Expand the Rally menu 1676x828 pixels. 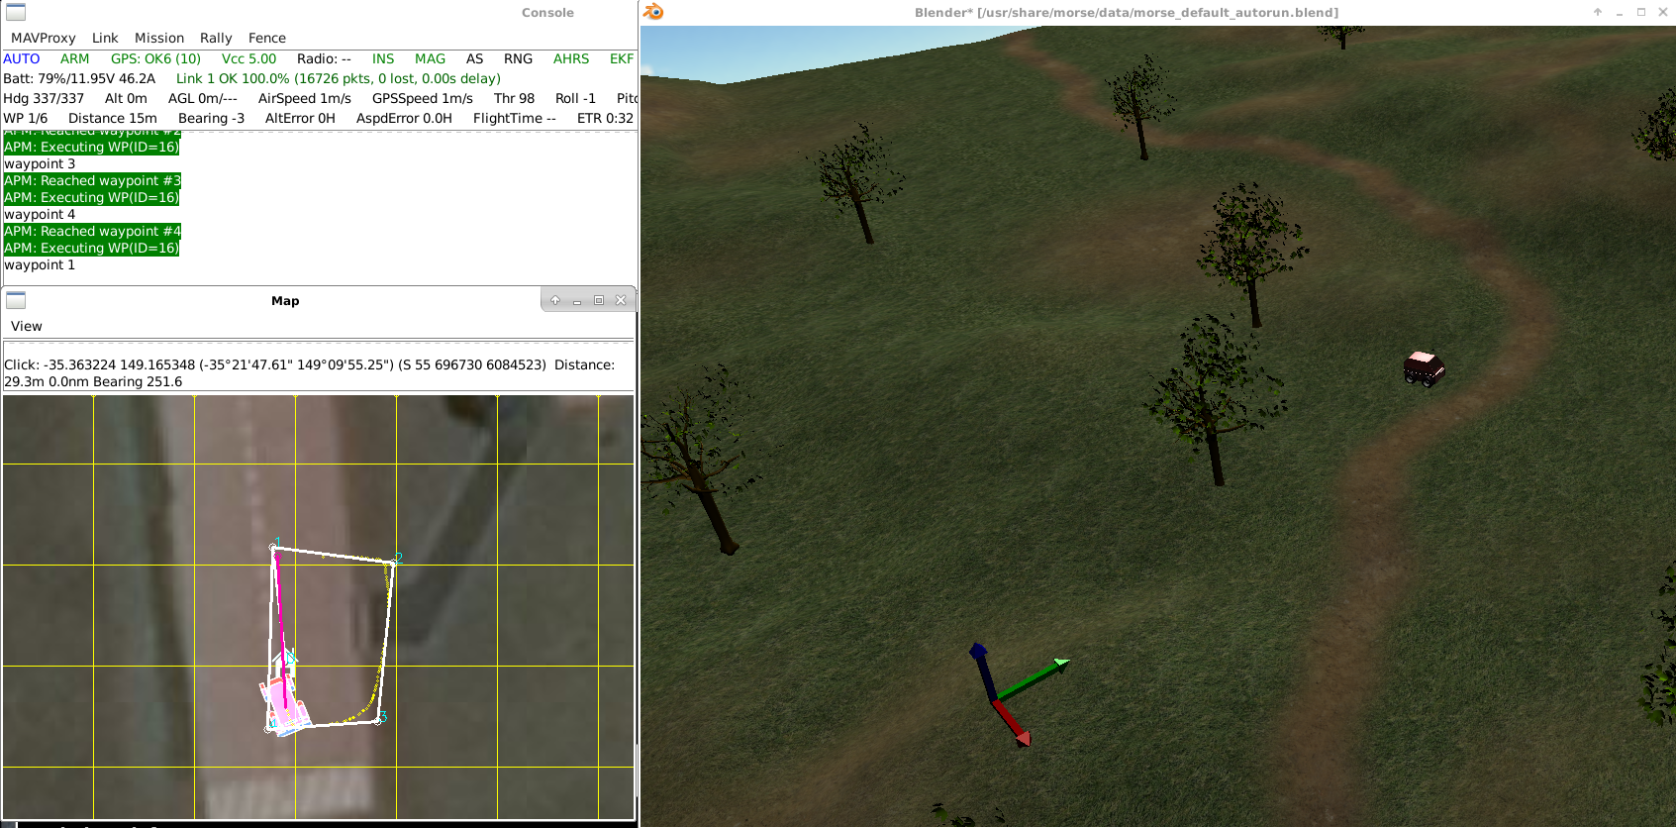216,38
